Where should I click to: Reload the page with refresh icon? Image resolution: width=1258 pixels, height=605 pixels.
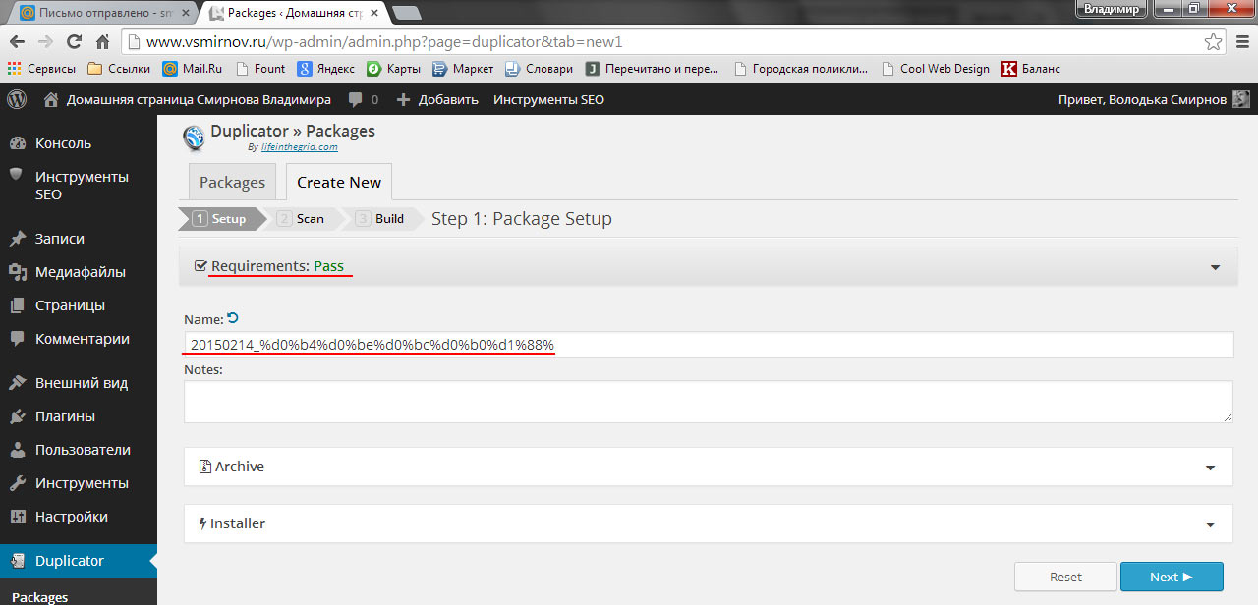tap(74, 42)
